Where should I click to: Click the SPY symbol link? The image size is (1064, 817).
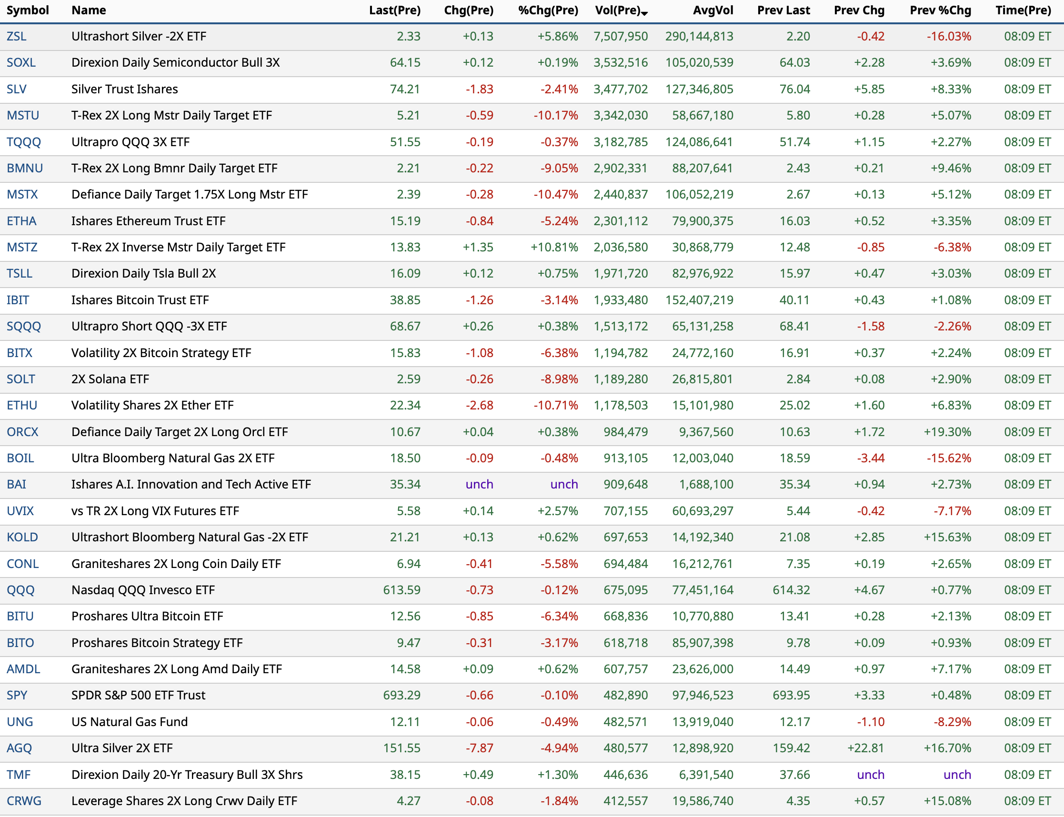click(17, 696)
